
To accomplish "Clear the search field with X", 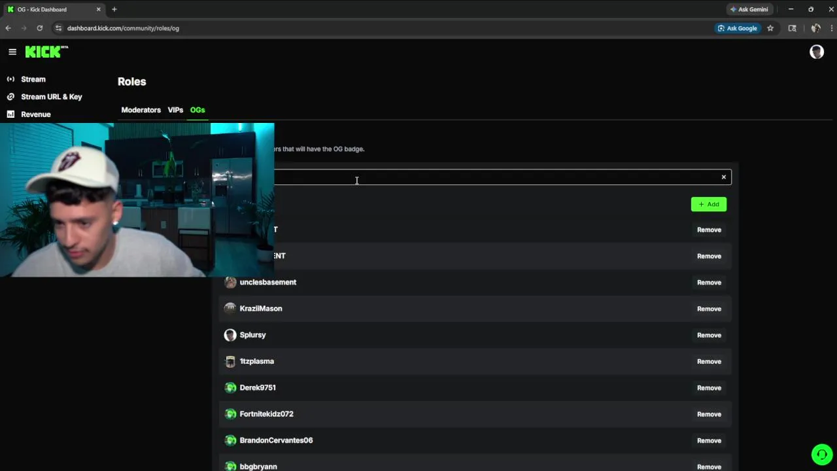I will click(x=724, y=177).
